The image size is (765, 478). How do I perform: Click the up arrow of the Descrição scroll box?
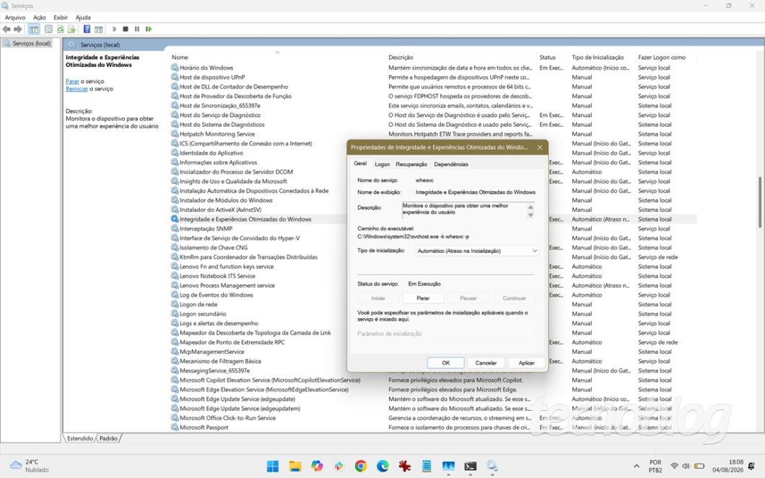[x=530, y=207]
